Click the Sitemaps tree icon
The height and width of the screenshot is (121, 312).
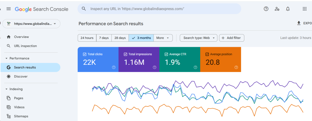[9, 116]
